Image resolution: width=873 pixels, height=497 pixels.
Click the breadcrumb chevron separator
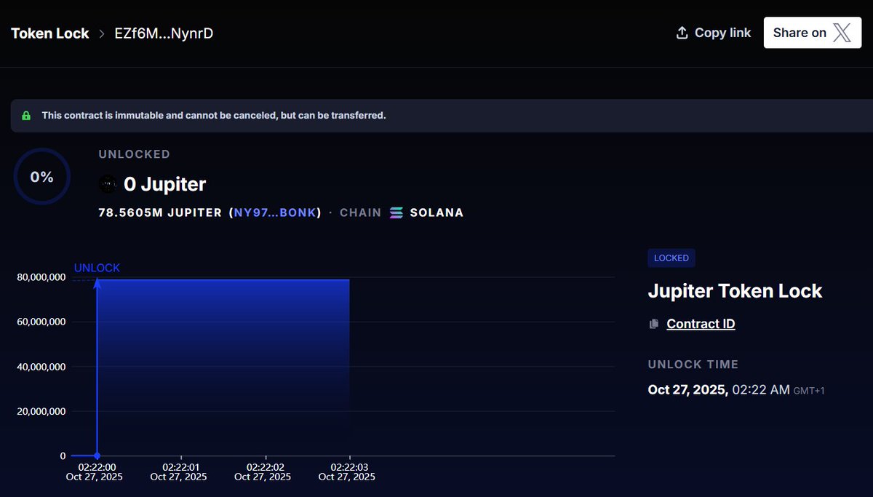(102, 33)
